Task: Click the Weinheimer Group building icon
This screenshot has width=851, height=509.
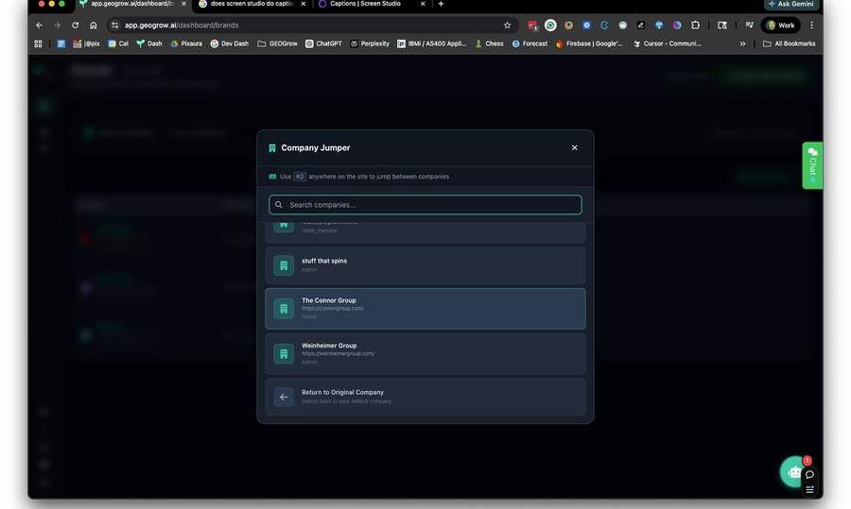Action: point(284,353)
